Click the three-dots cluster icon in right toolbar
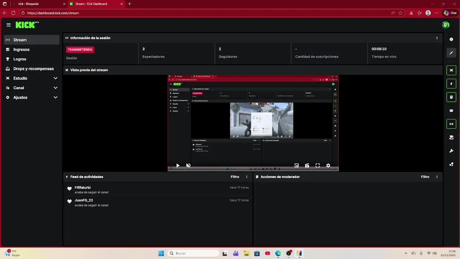This screenshot has width=460, height=259. 451,164
